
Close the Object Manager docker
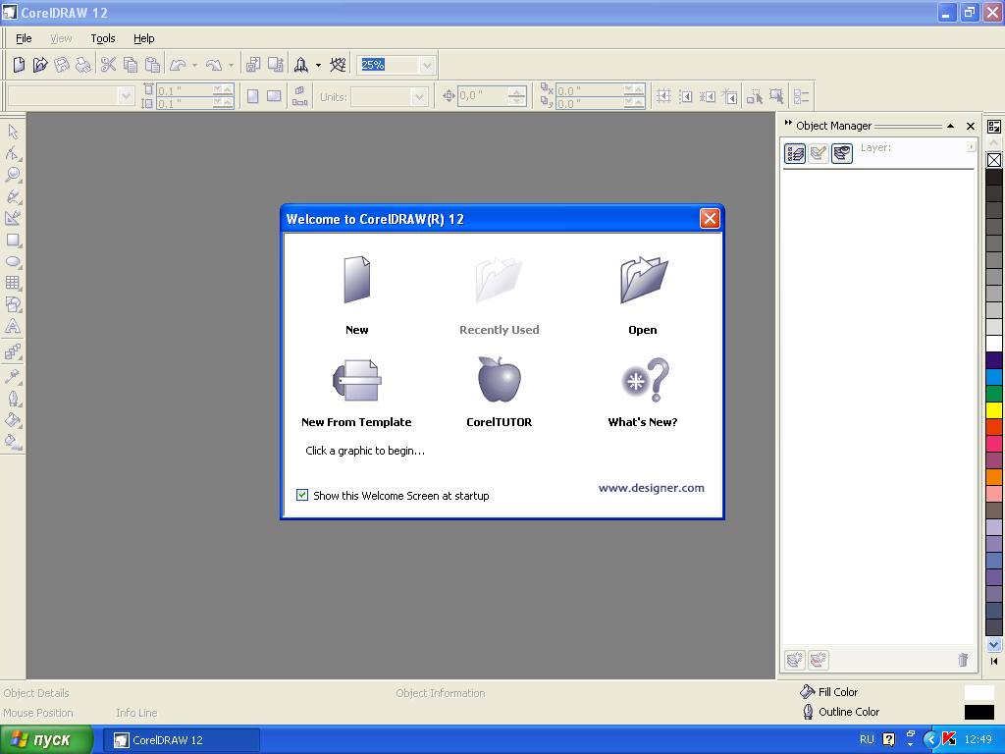(x=971, y=127)
